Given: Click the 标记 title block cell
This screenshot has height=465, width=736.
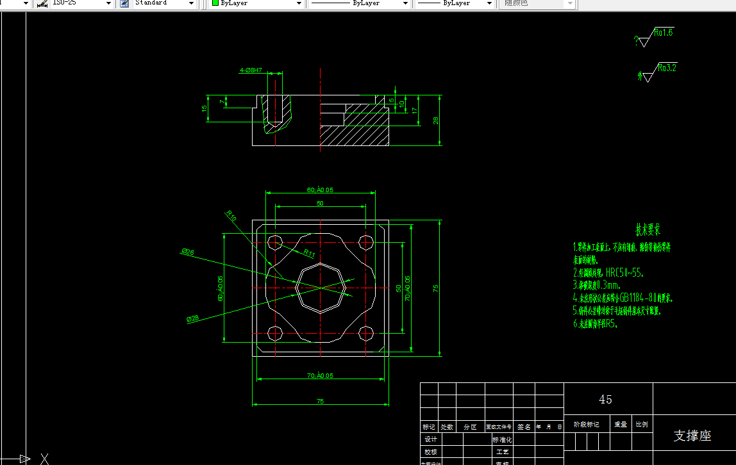Looking at the screenshot, I should (429, 427).
